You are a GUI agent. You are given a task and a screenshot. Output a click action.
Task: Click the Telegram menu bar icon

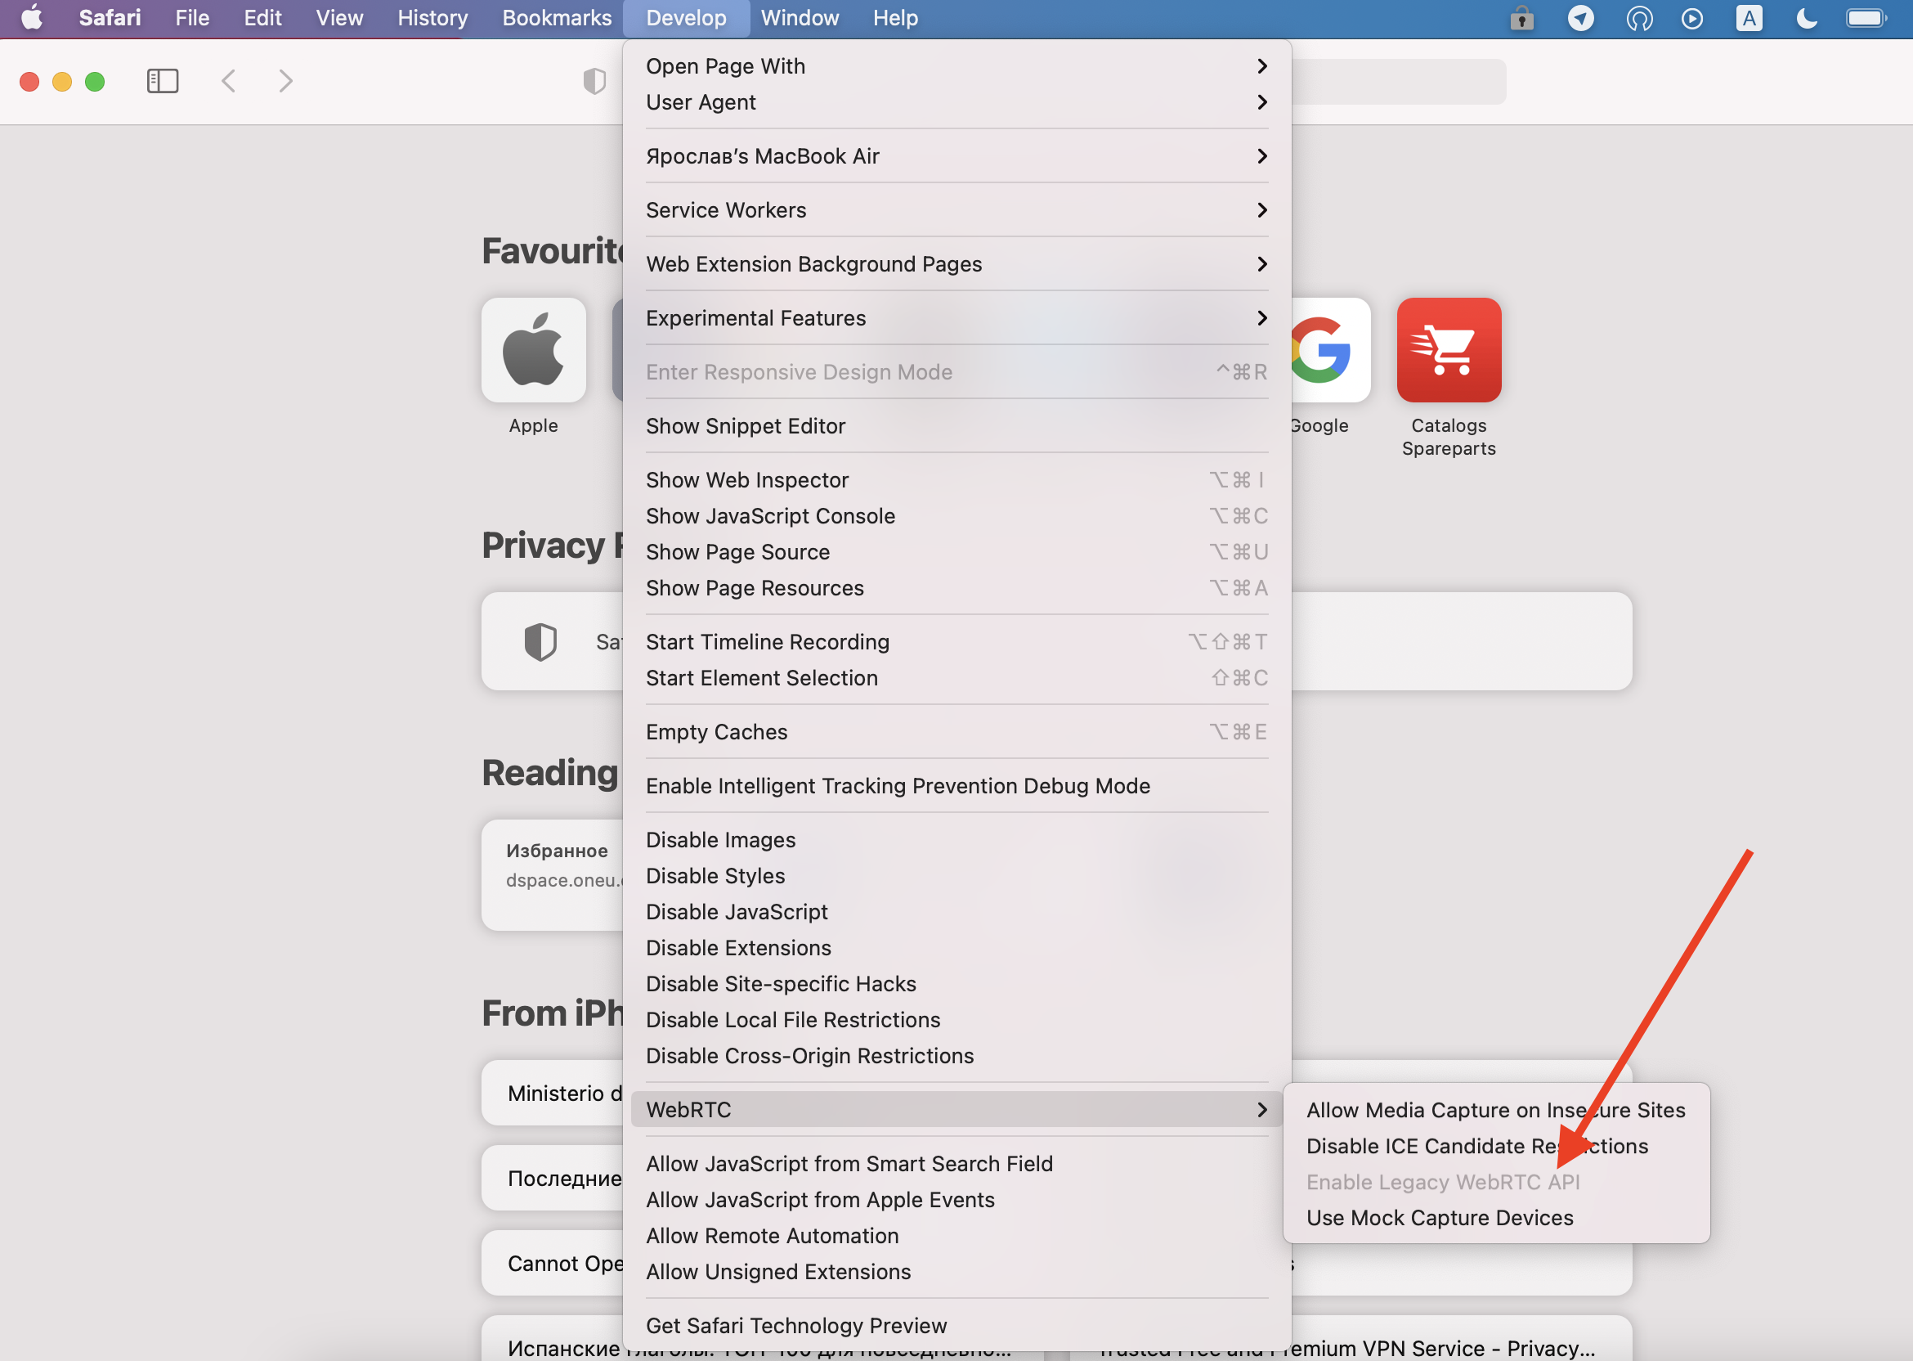[x=1580, y=18]
